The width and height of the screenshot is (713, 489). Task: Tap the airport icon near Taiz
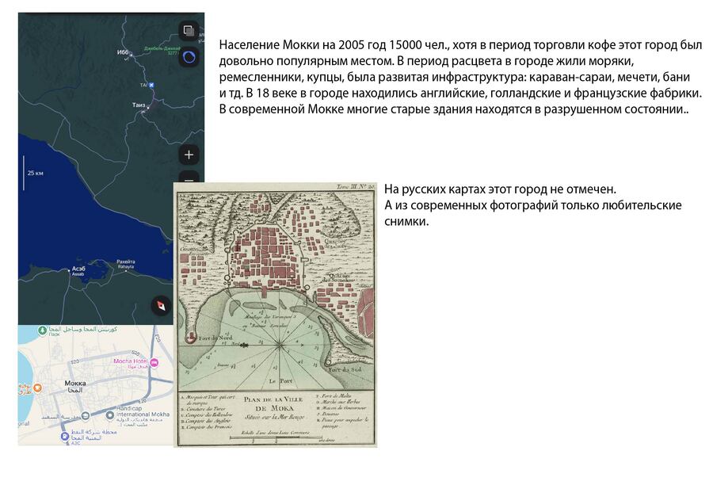[152, 85]
